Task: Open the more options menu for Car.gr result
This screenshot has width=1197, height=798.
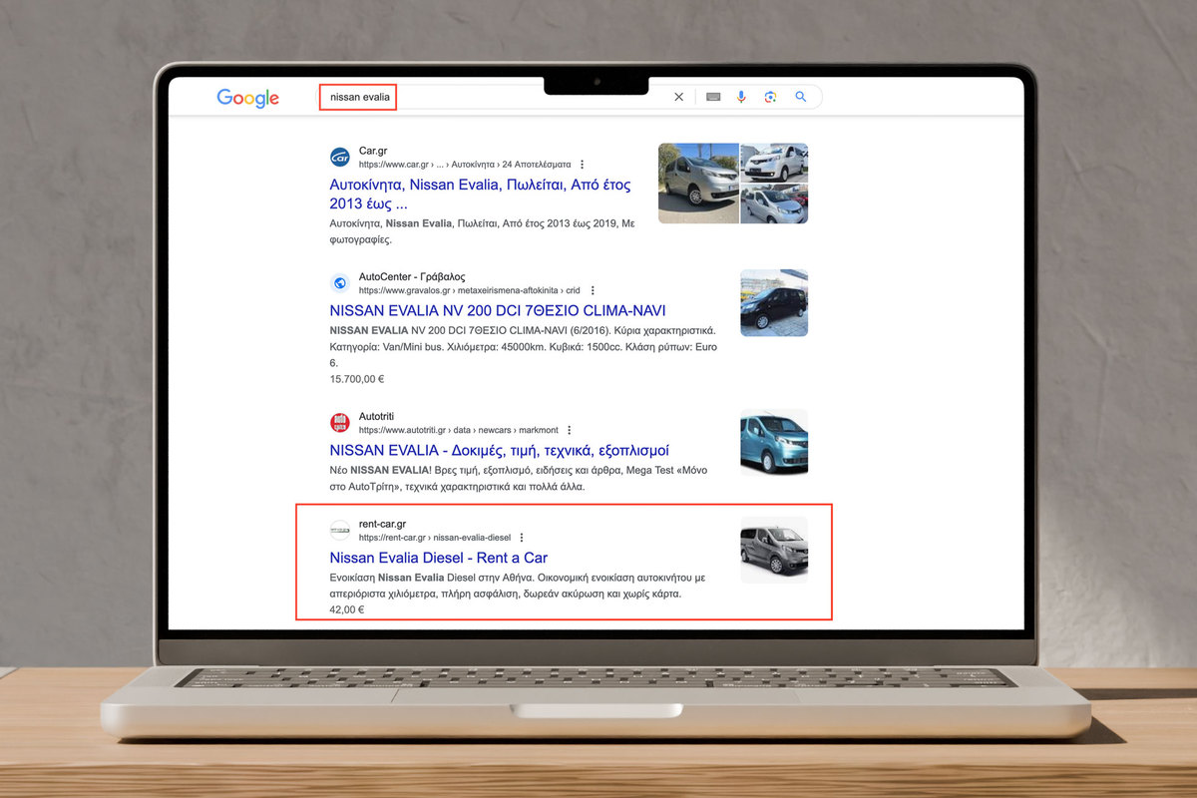Action: click(583, 164)
